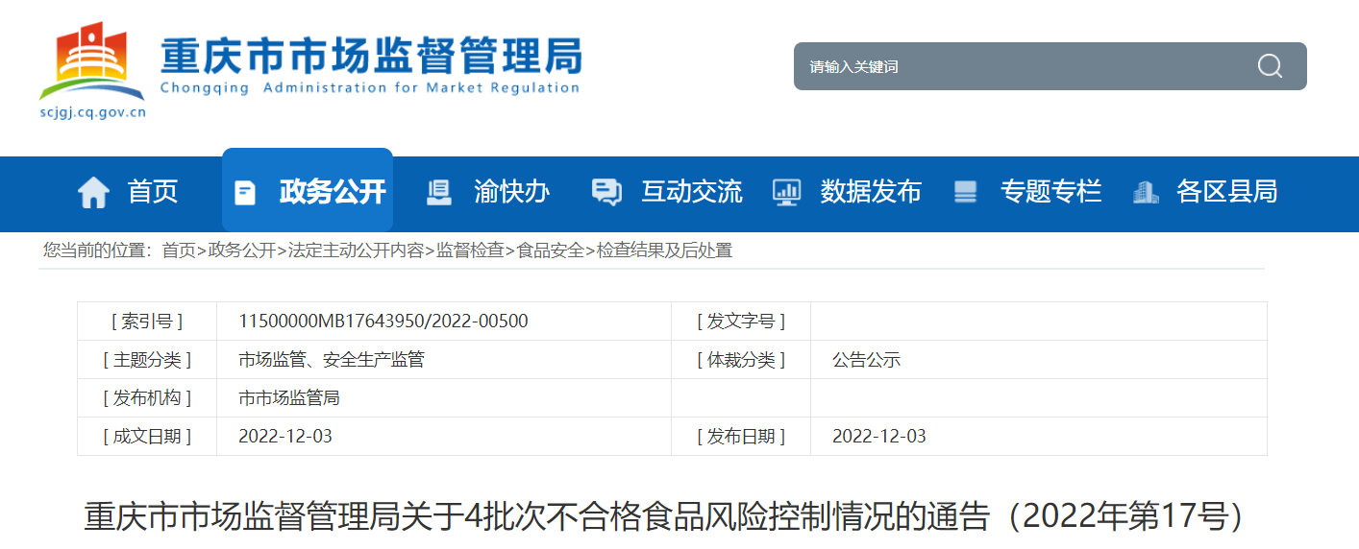Click the 成文日期 value 2022-12-03
Viewport: 1359px width, 549px height.
pyautogui.click(x=285, y=437)
